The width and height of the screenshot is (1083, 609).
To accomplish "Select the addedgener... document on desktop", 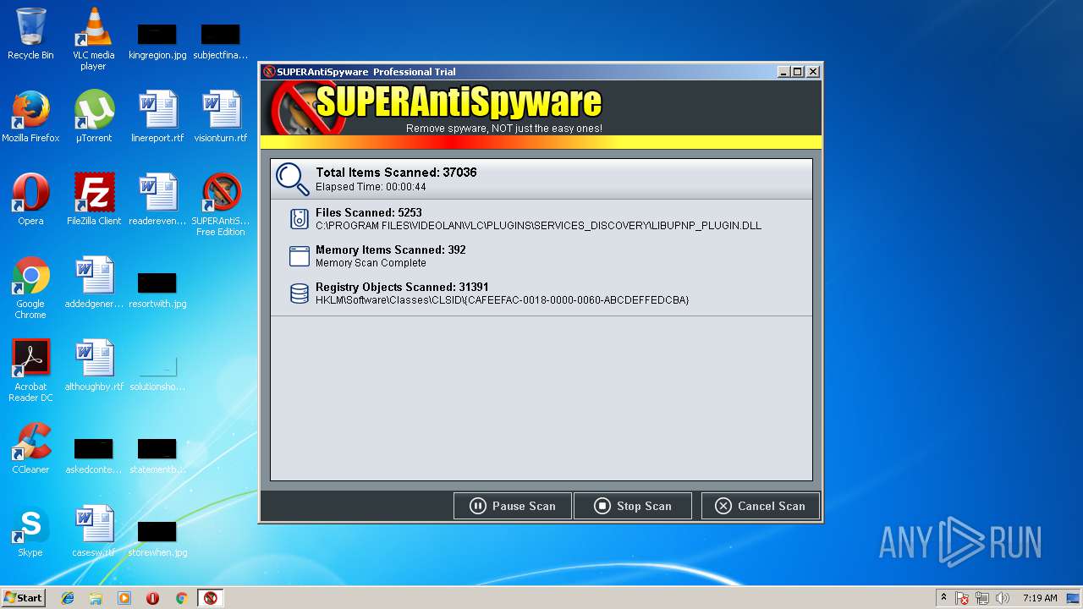I will pos(93,282).
